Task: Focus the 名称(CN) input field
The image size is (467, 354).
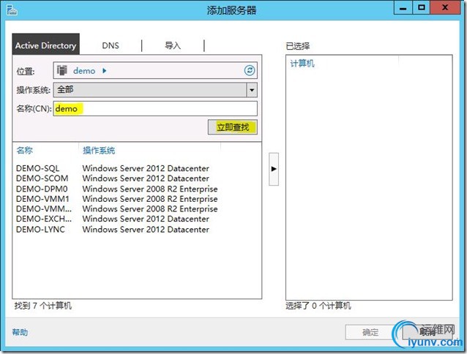Action: [155, 108]
